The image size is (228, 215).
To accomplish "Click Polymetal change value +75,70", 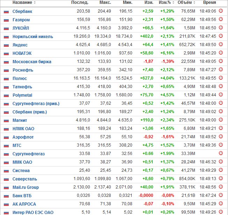I will [x=147, y=95].
